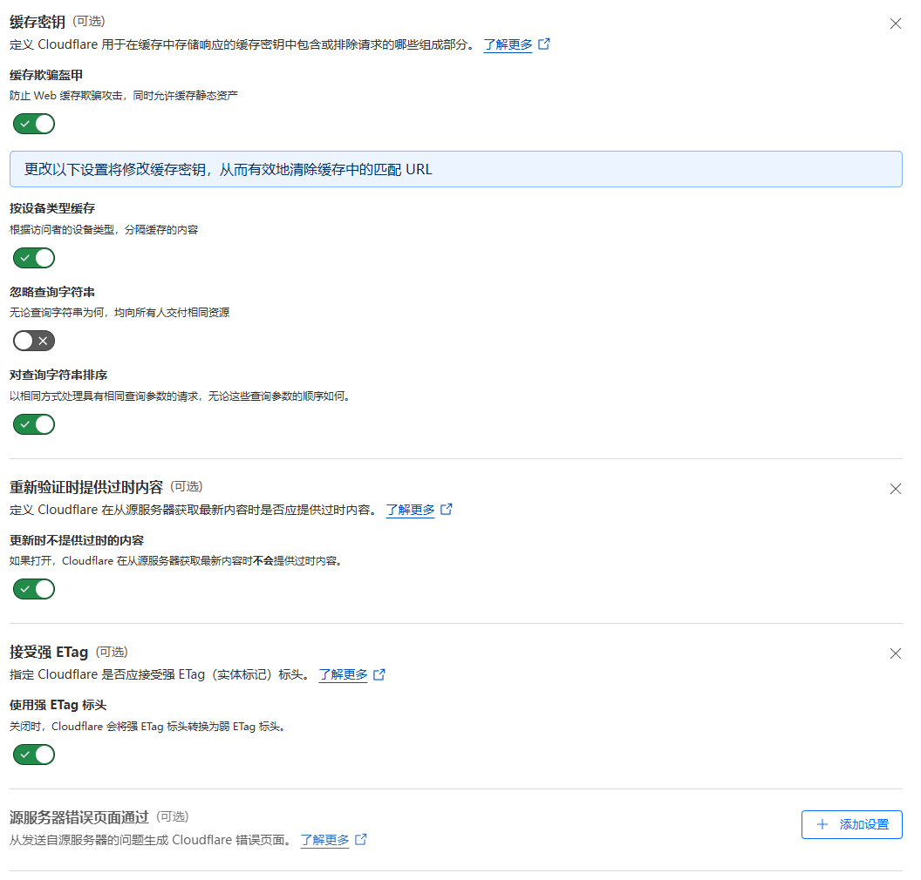Turn off 按设备类型缓存

33,258
